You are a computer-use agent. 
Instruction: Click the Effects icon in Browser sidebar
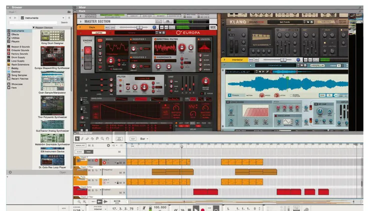coord(9,34)
